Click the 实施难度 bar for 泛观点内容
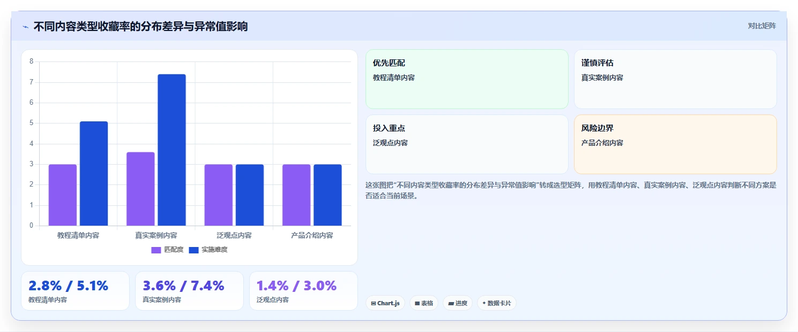Viewport: 798px width, 332px height. pyautogui.click(x=250, y=195)
